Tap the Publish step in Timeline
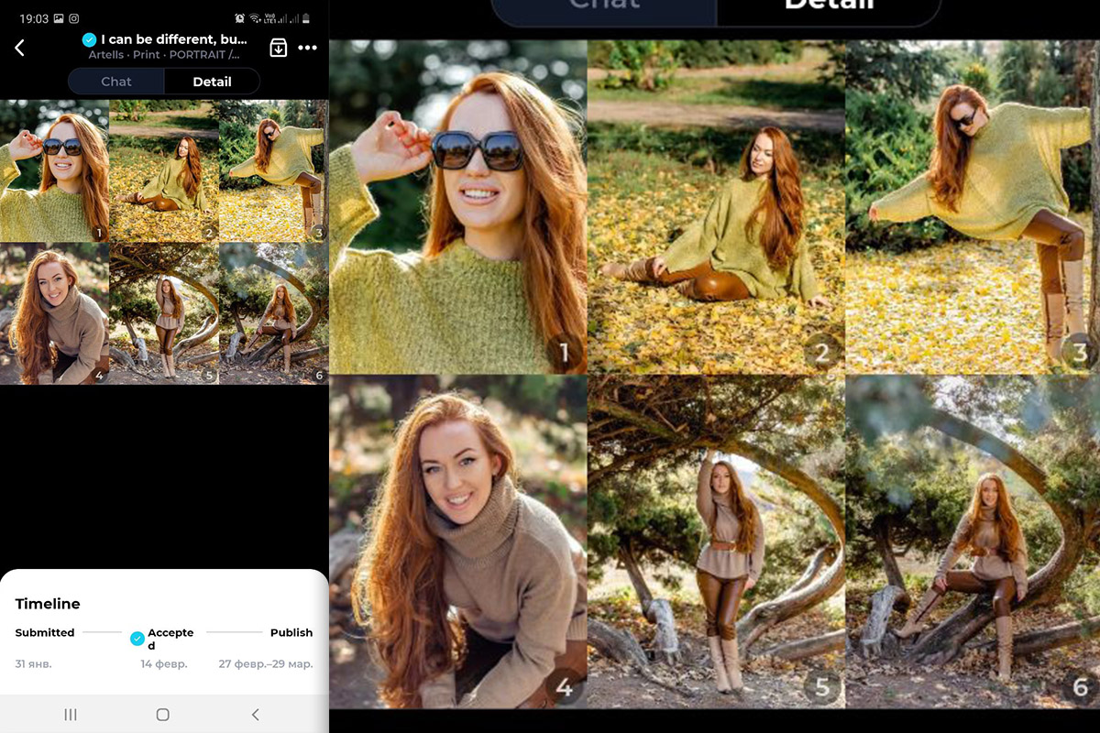Screen dimensions: 1100x733 click(x=291, y=632)
